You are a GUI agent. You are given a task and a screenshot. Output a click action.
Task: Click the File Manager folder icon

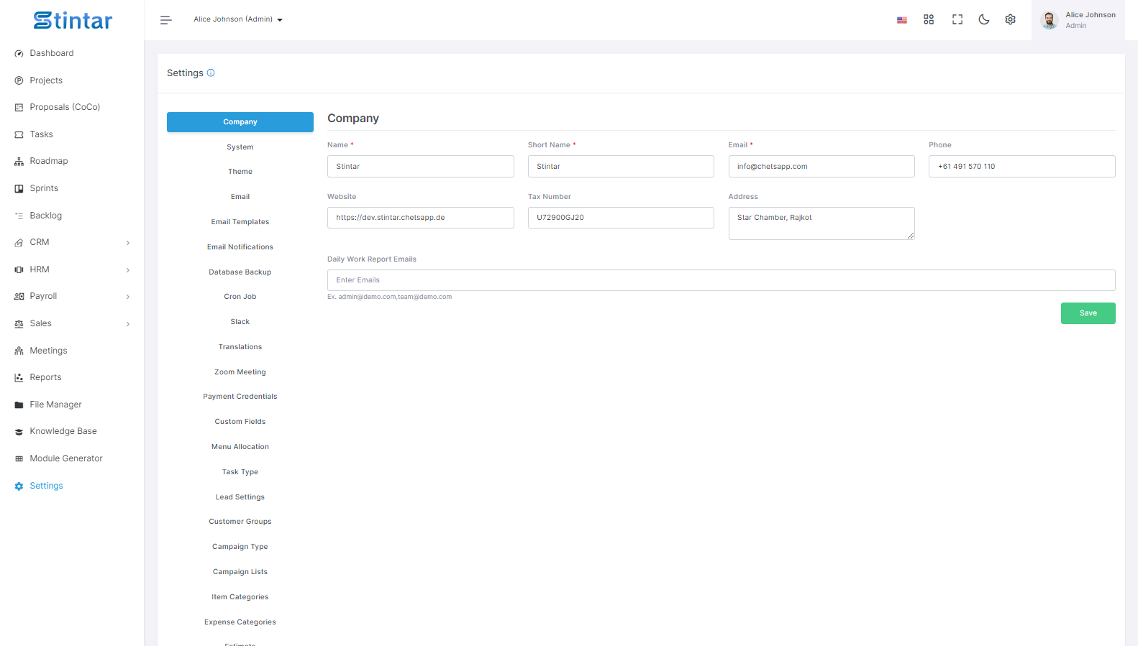click(19, 405)
